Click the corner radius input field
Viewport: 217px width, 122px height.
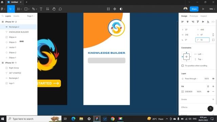[202, 40]
